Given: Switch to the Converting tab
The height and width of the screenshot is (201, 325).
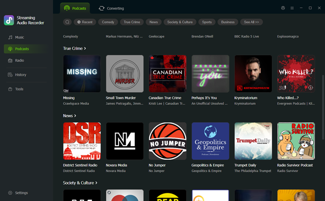Looking at the screenshot, I should [111, 8].
